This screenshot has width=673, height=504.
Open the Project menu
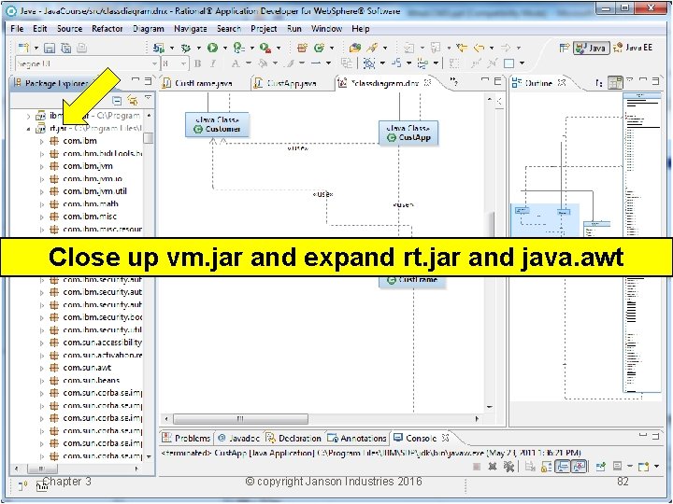(264, 29)
